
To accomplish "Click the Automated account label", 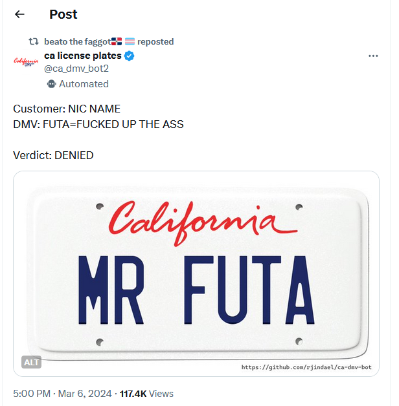I will (84, 84).
